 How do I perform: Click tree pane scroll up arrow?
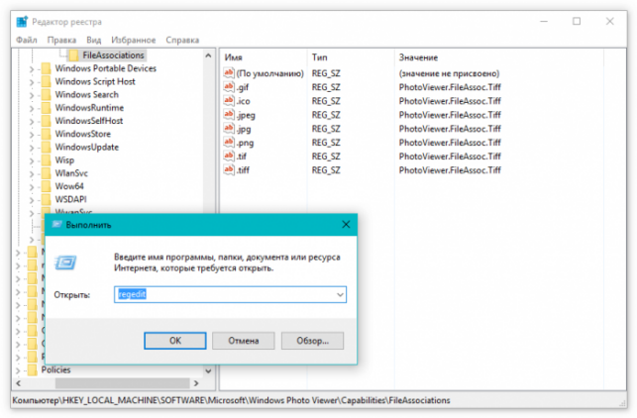coord(208,55)
